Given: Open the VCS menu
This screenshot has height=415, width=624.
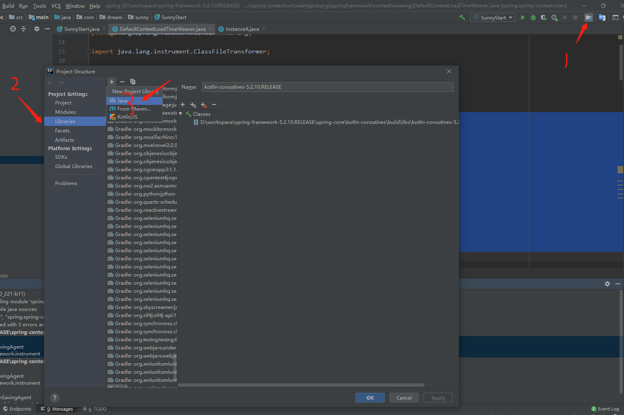Looking at the screenshot, I should [x=56, y=6].
